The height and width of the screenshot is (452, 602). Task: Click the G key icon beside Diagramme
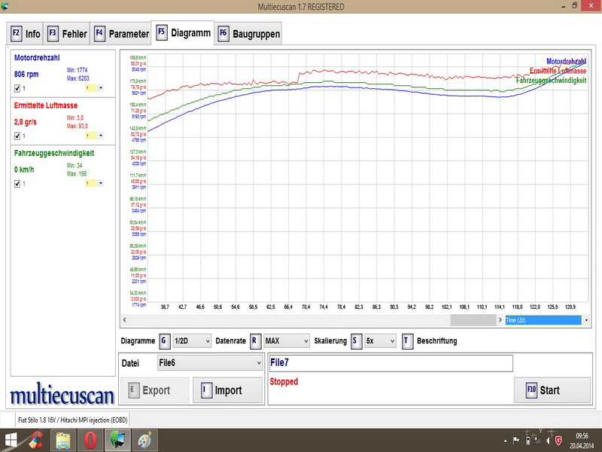click(164, 341)
